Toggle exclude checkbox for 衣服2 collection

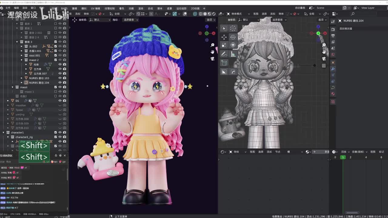(55, 96)
